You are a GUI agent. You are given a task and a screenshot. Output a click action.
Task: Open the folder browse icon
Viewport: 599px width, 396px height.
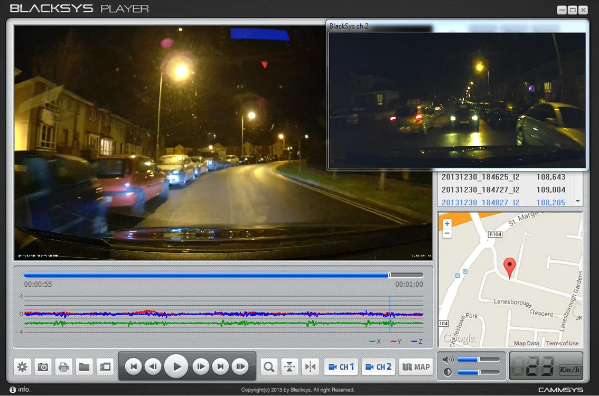(85, 367)
